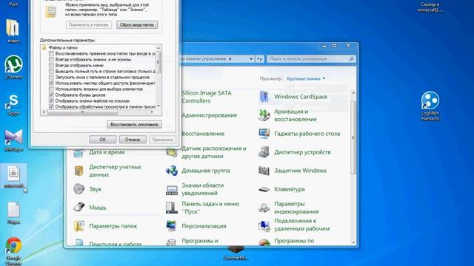Uncheck Использовать мастер общего доступа
The width and height of the screenshot is (474, 266).
point(51,83)
